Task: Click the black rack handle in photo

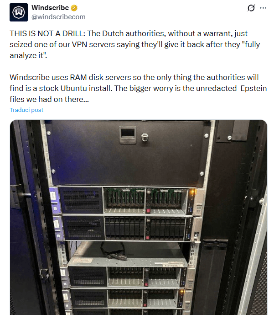Action: click(x=128, y=135)
